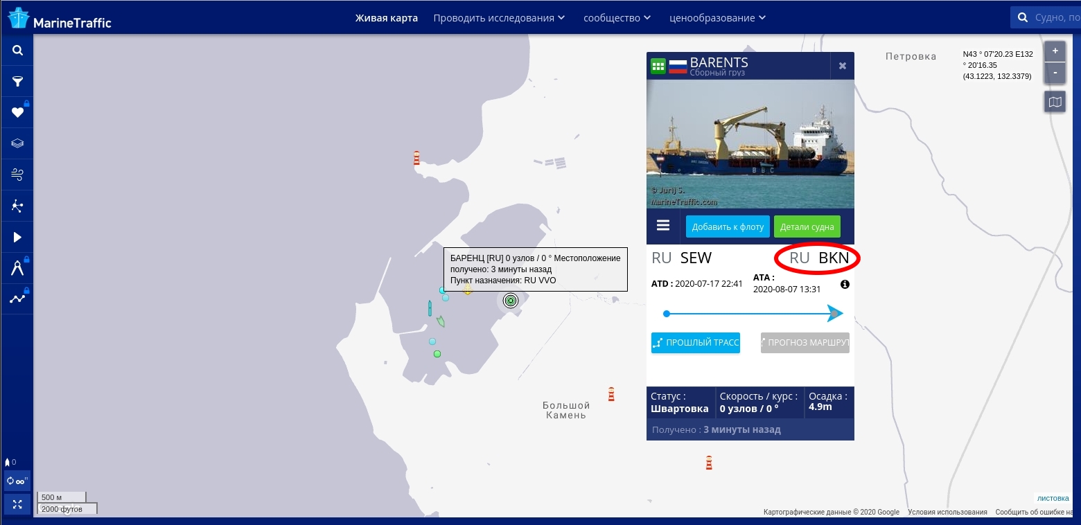Viewport: 1081px width, 525px height.
Task: Expand the Проводить исследования menu
Action: [x=499, y=18]
